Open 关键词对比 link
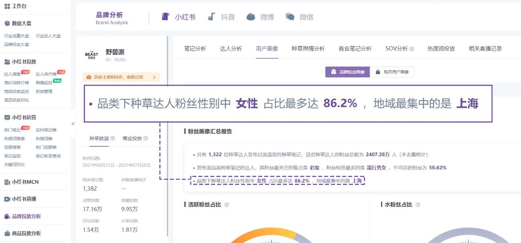521x243 pixels. point(14,165)
